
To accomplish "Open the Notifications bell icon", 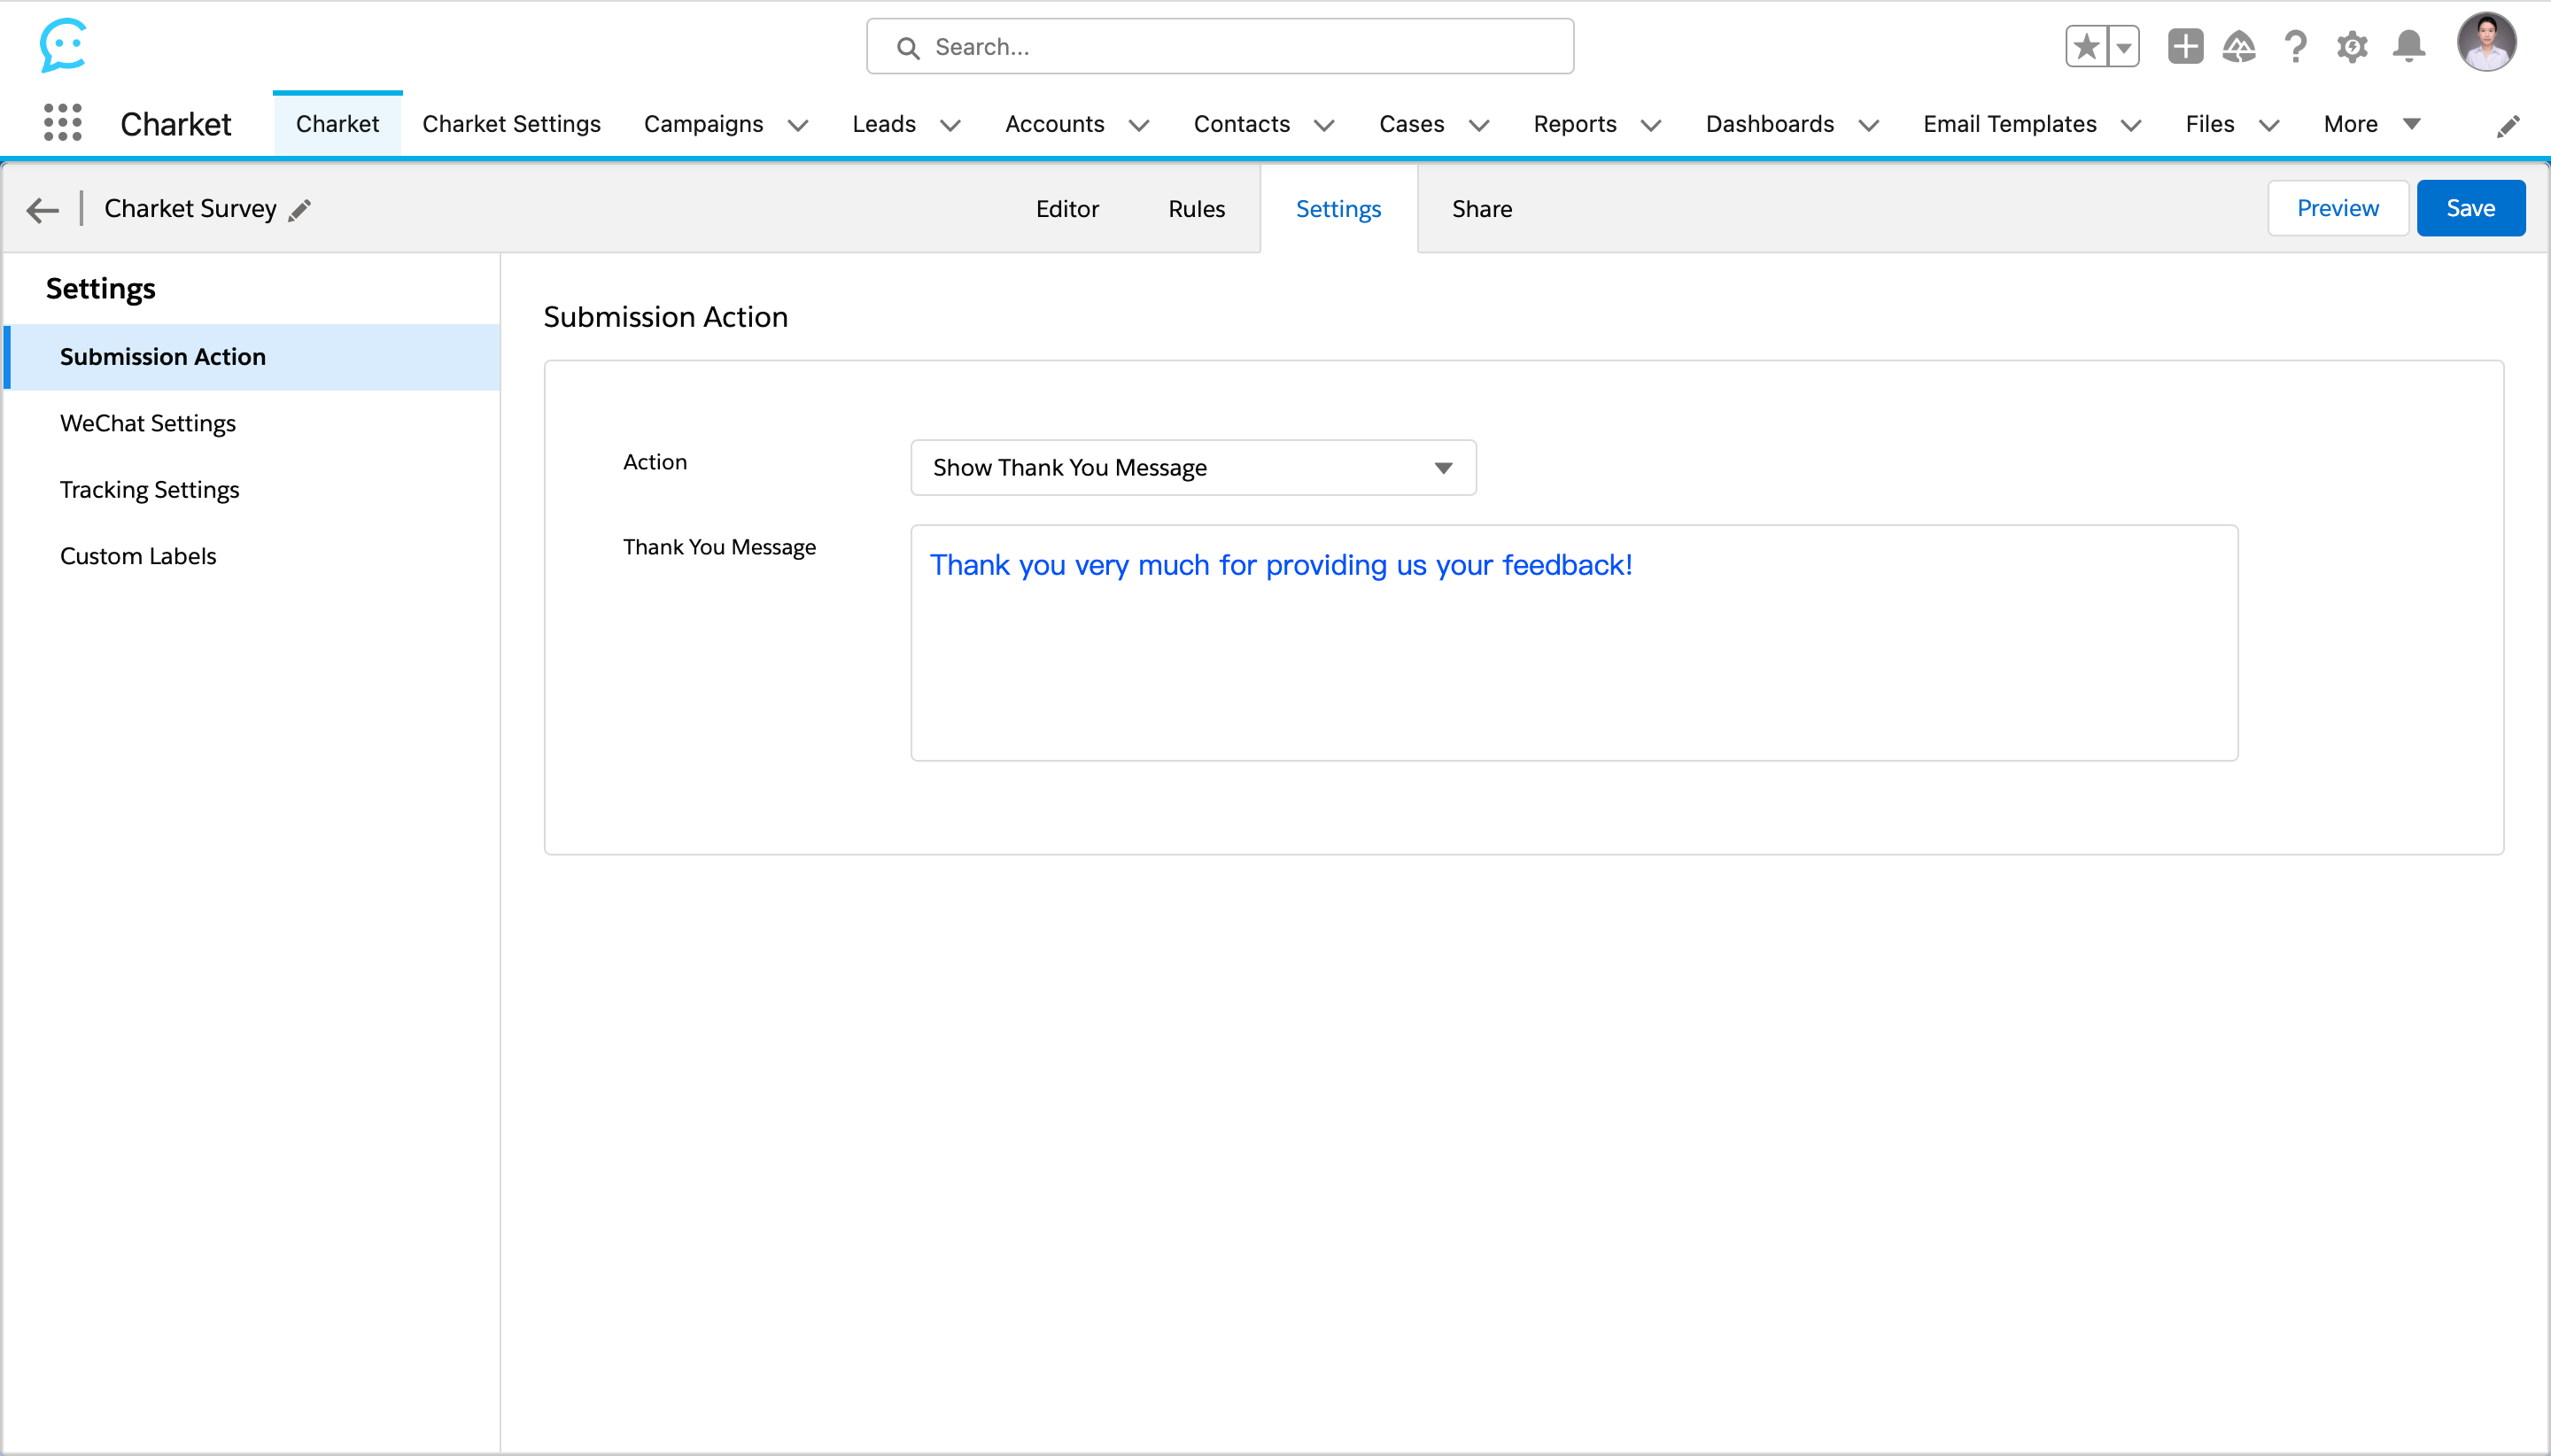I will tap(2409, 46).
